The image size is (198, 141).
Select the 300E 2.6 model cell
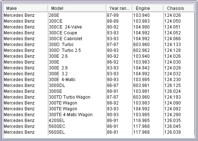(x=77, y=56)
